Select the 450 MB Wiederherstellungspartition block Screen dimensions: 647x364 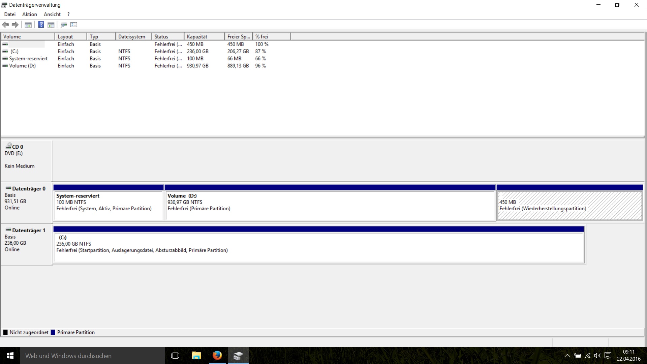click(x=569, y=206)
